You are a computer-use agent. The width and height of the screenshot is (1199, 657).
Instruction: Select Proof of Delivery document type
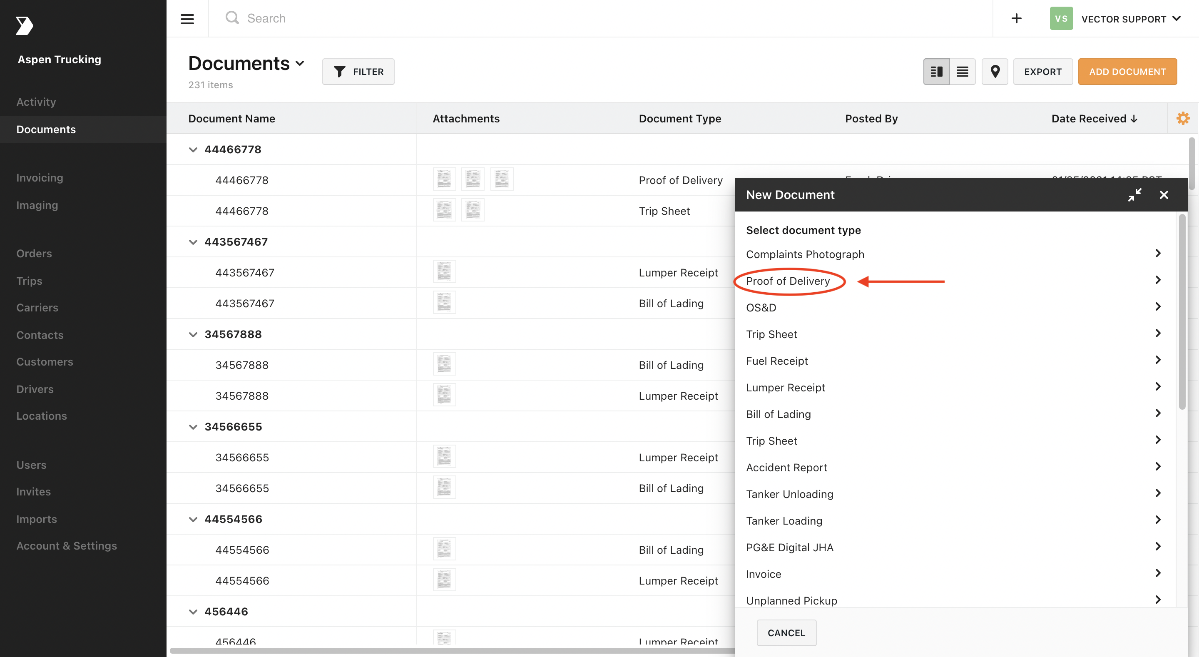pos(954,280)
